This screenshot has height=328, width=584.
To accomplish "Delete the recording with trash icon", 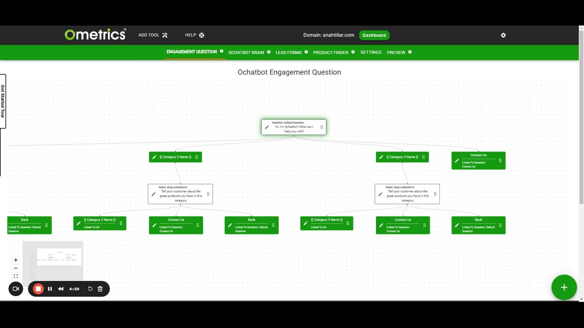I will 100,289.
